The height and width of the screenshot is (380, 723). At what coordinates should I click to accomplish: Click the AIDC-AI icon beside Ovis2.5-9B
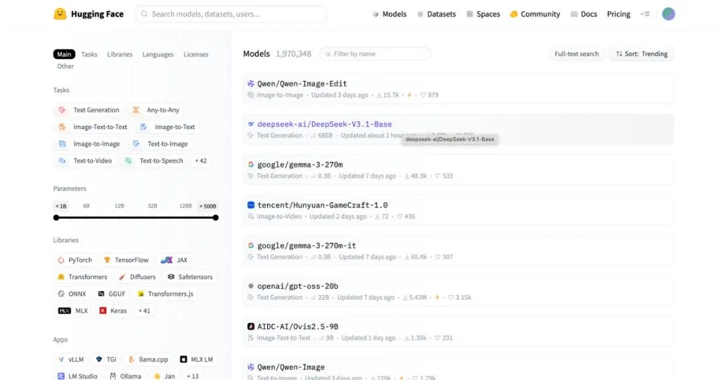[x=251, y=326]
